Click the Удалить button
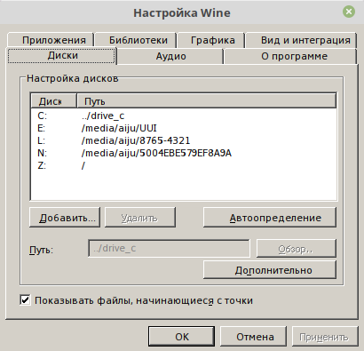This screenshot has height=351, width=364. pyautogui.click(x=140, y=218)
